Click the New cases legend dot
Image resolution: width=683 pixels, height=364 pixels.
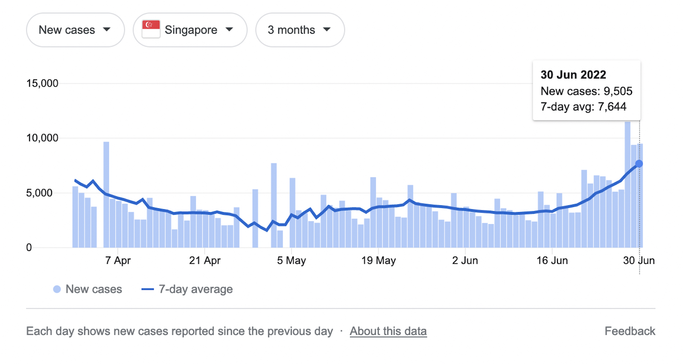(57, 289)
